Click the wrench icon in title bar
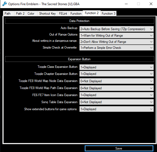 [x=5, y=4]
